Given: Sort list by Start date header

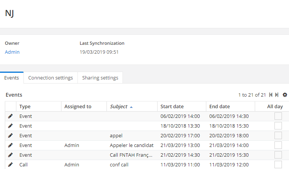Looking at the screenshot, I should [172, 107].
